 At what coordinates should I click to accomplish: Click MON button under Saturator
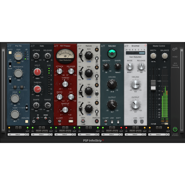click(x=115, y=131)
